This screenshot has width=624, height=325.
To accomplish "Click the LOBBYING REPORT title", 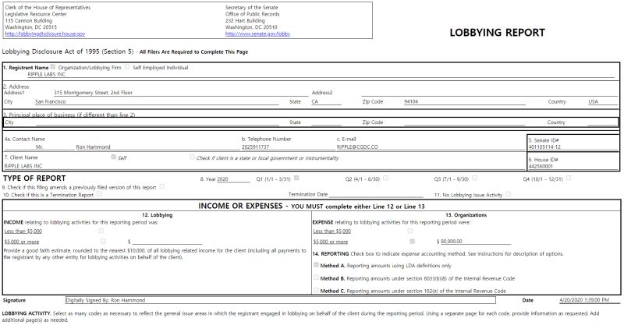I will (497, 33).
